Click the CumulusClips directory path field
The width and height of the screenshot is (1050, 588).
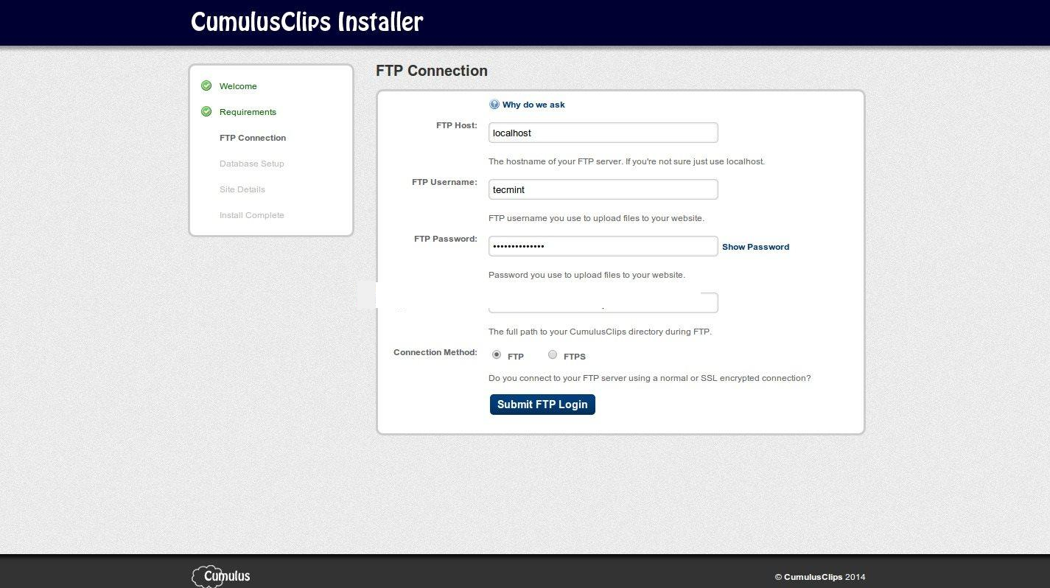click(x=603, y=303)
